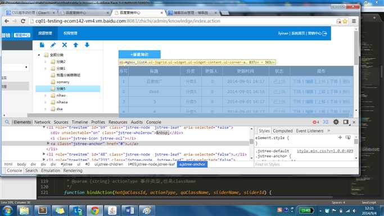Open the Audits tab in DevTools
Image resolution: width=384 pixels, height=216 pixels.
[137, 122]
